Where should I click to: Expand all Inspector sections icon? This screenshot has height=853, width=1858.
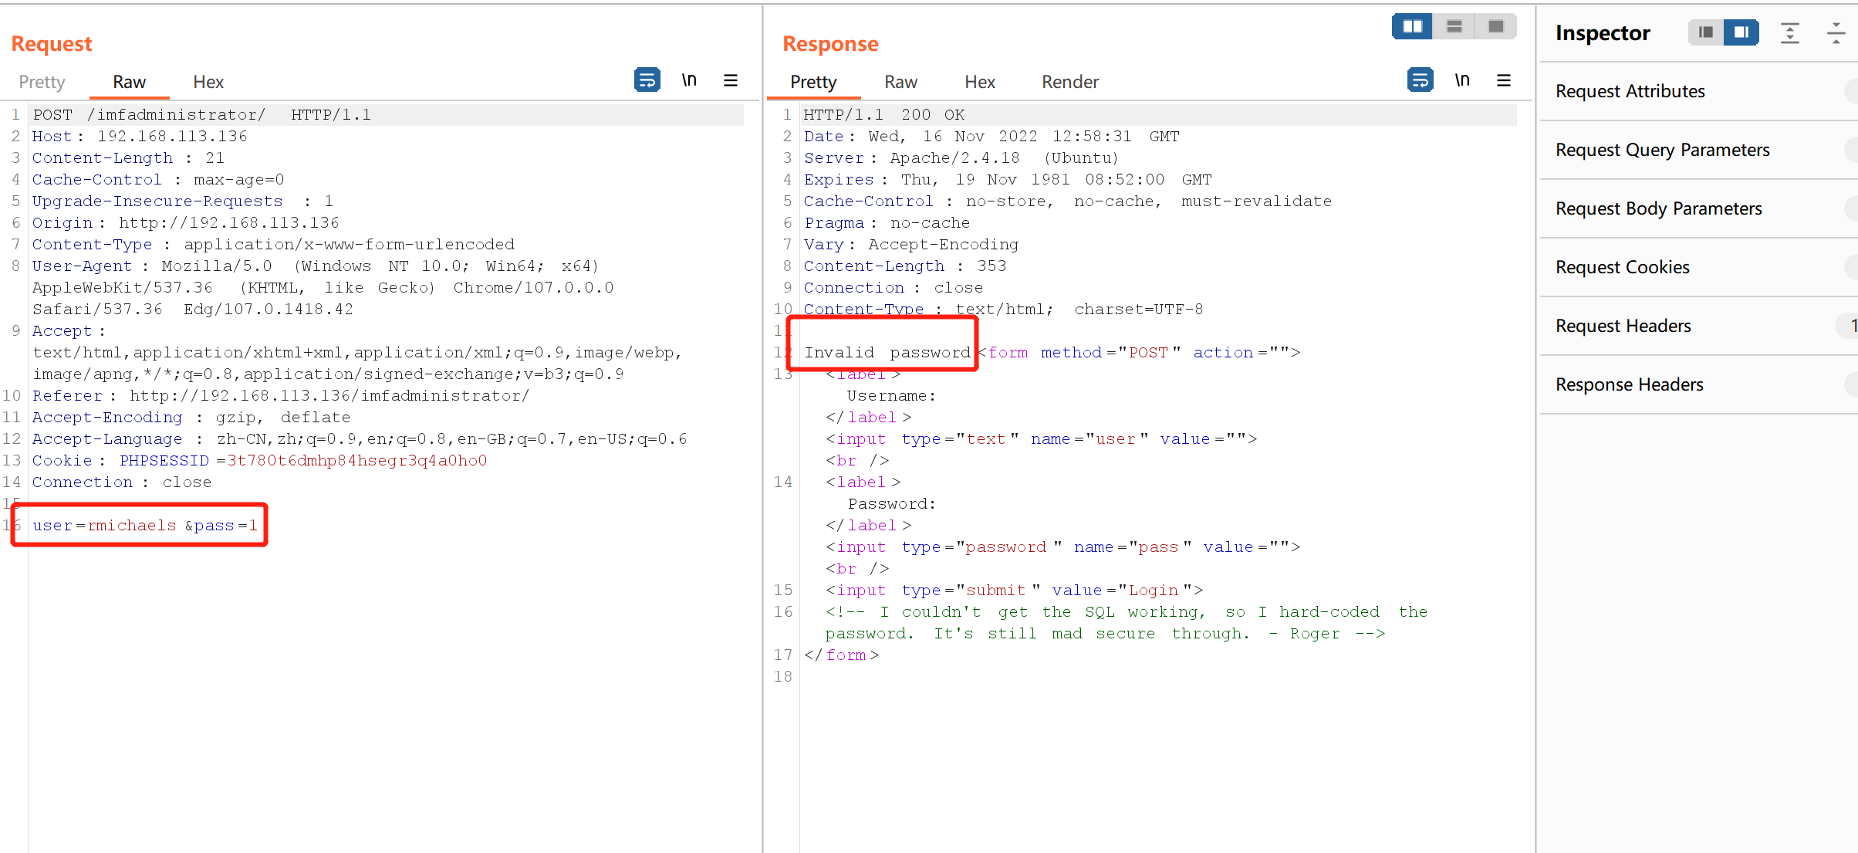[1790, 33]
